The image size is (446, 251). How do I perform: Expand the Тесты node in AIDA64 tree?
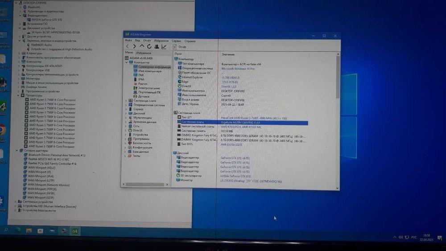click(125, 156)
